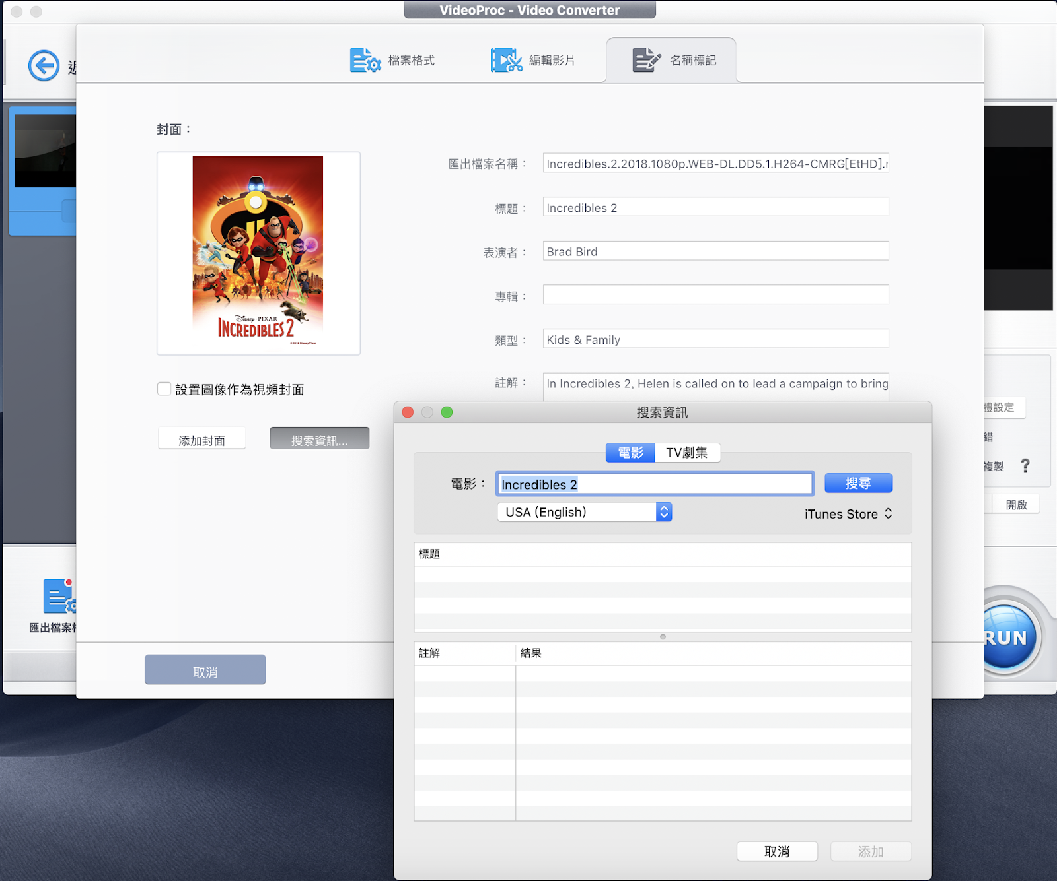Screen dimensions: 1057x881
Task: Click the 檔案格式 file format icon
Action: coord(365,60)
